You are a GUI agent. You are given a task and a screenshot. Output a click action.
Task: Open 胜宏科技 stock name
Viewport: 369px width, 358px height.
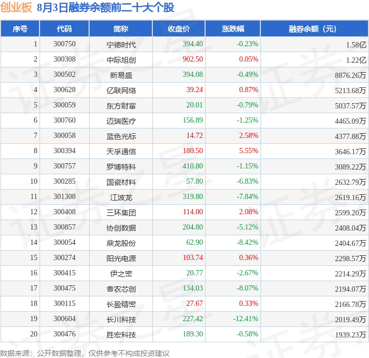121,335
